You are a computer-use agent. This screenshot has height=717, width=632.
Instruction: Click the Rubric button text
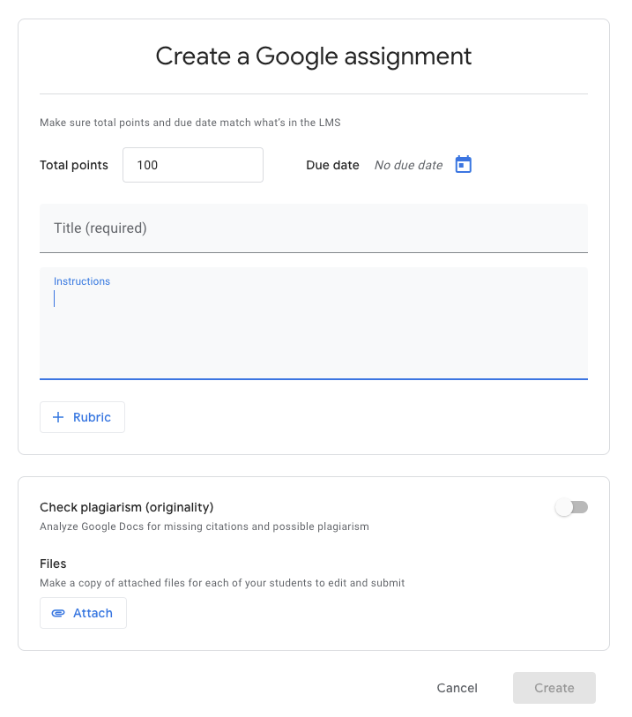click(92, 417)
